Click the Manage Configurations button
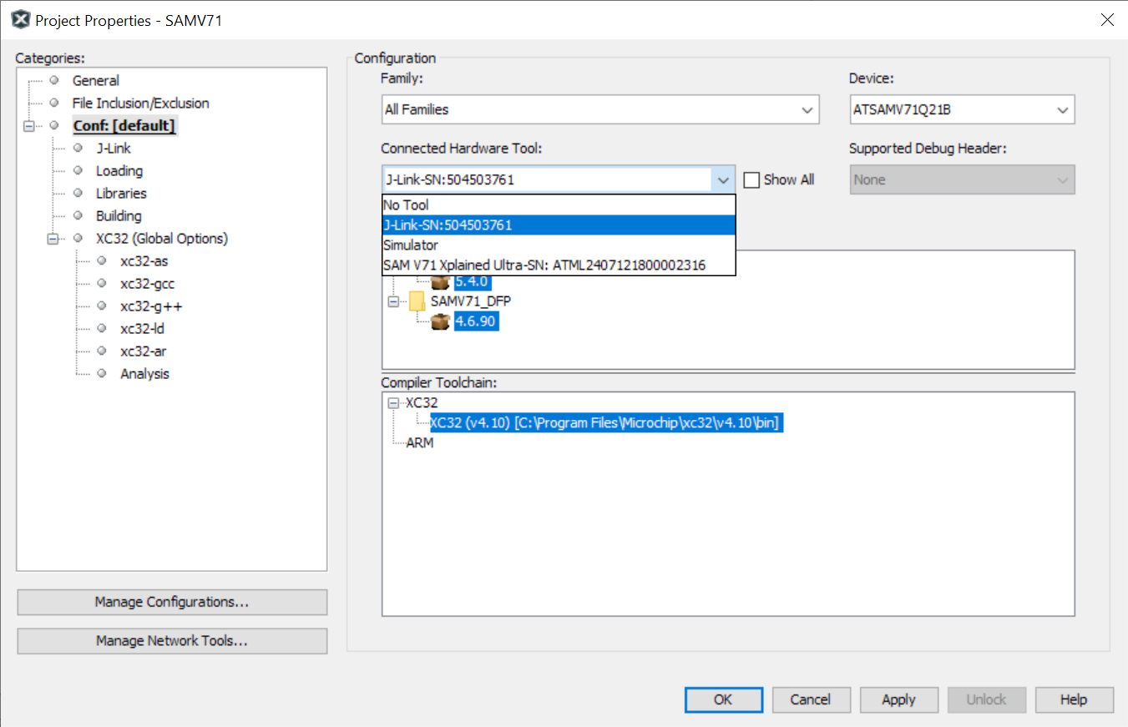Screen dimensions: 1128x727 (x=172, y=602)
